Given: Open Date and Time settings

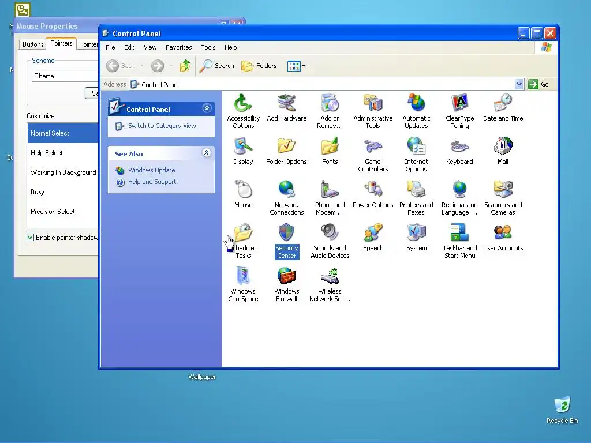Looking at the screenshot, I should point(503,108).
